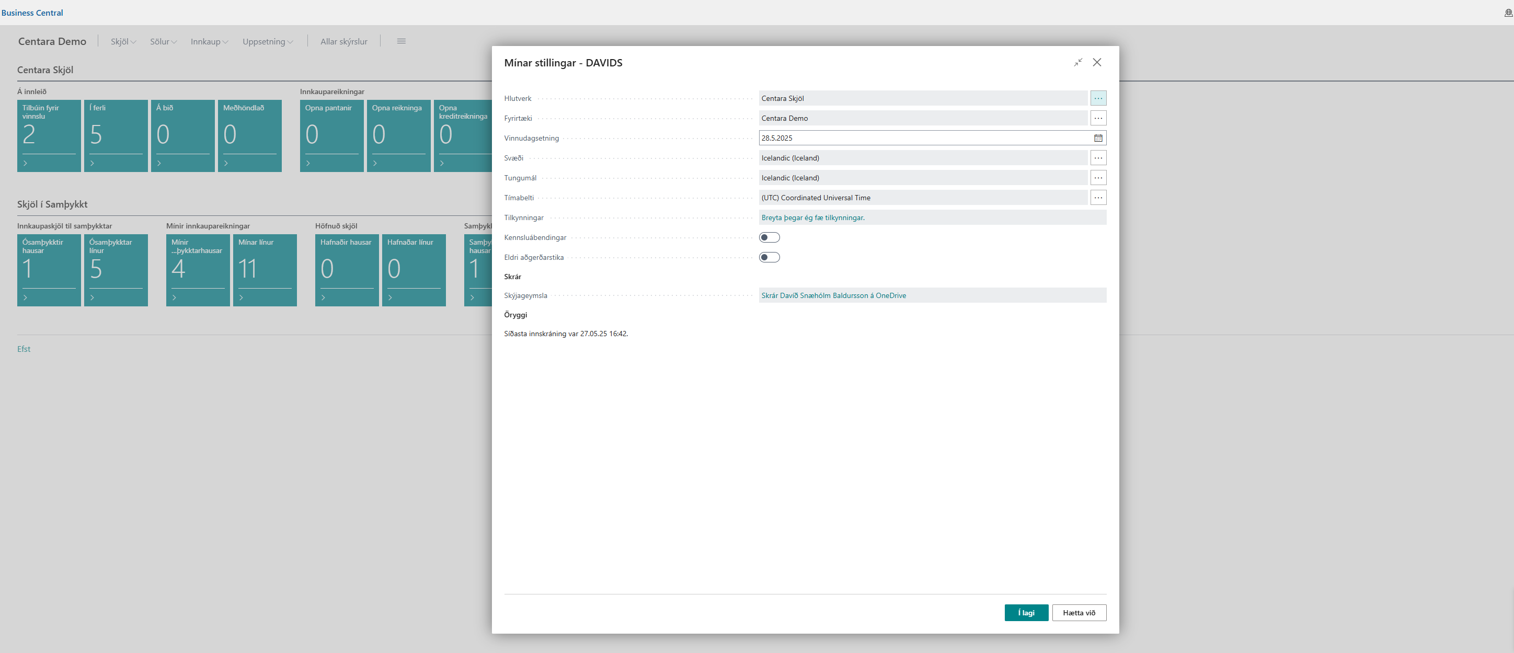Expand the Skjöl menu
Screen dimensions: 1514x653
[x=123, y=42]
